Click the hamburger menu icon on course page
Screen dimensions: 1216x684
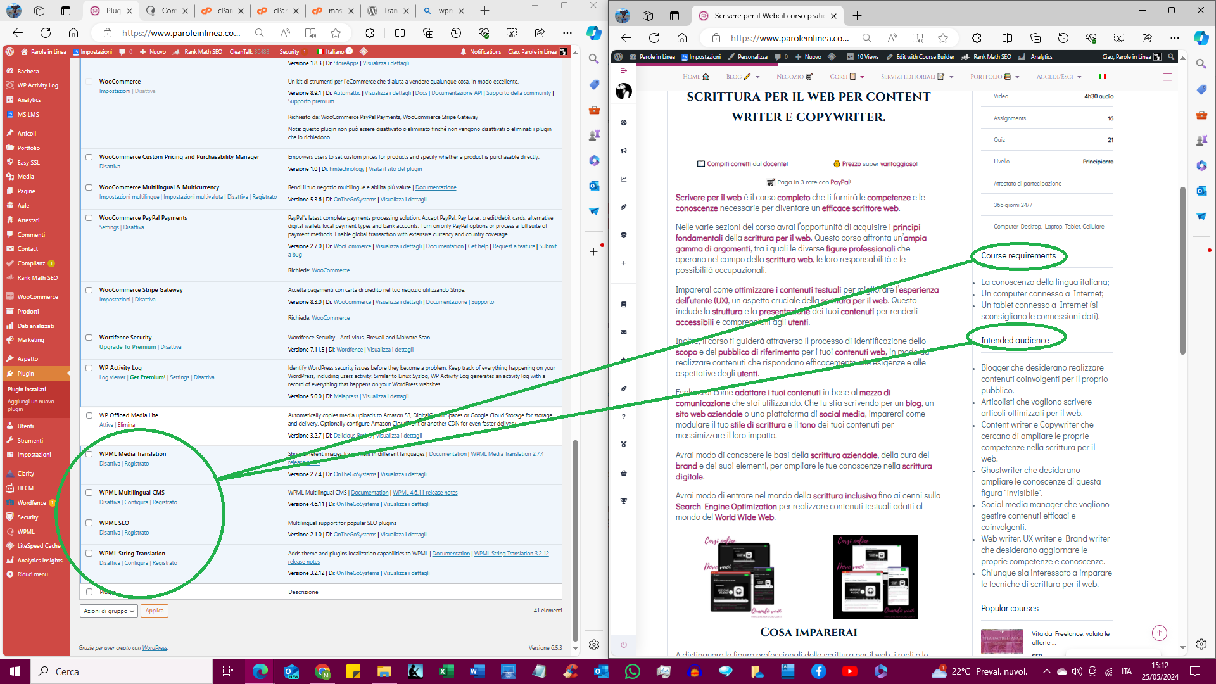point(1167,77)
